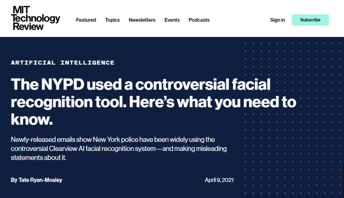Hit the Subscribe button
This screenshot has height=198, width=344.
point(310,20)
